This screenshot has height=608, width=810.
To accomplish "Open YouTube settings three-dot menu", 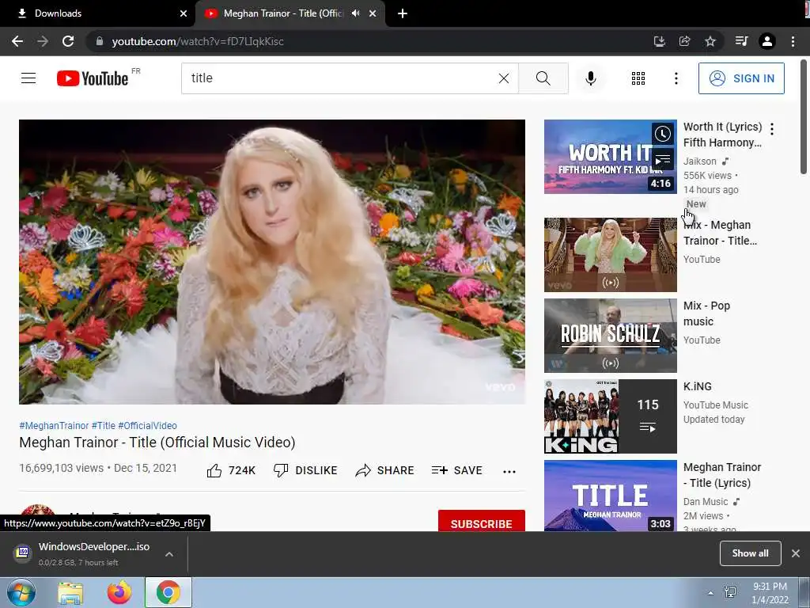I will (676, 78).
